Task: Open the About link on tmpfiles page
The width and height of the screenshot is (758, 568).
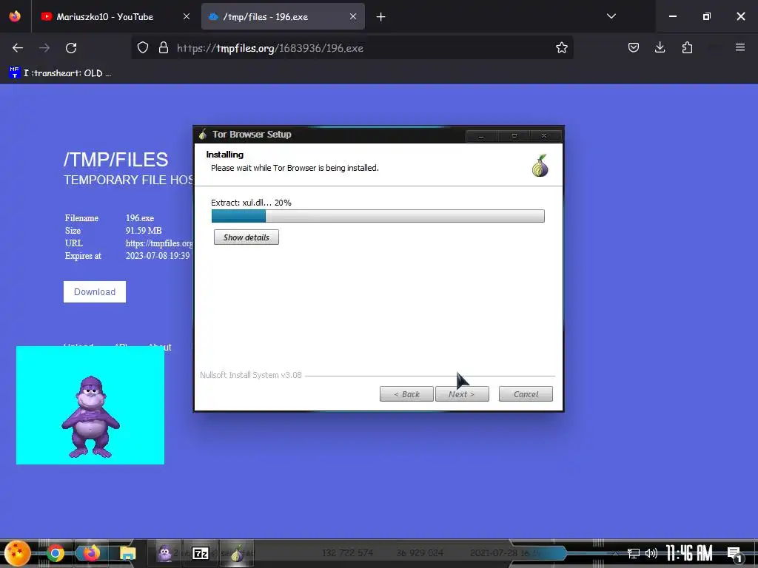Action: 160,347
